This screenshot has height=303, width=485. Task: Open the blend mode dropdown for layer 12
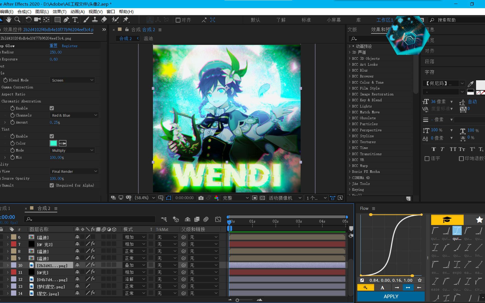[135, 279]
